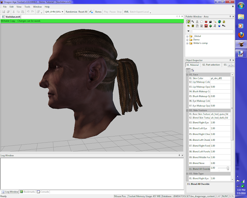Viewport: 247px width, 198px height.
Task: Select the globe icon in Palette Window
Action: click(x=219, y=22)
